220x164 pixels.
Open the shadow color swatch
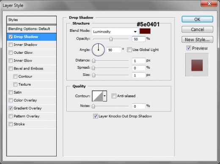[145, 31]
